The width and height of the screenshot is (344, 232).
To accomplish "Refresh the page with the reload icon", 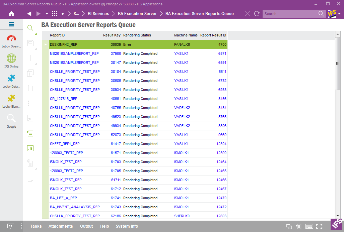I will (x=257, y=14).
